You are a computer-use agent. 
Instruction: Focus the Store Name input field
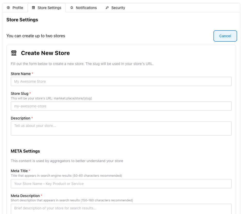tap(121, 81)
